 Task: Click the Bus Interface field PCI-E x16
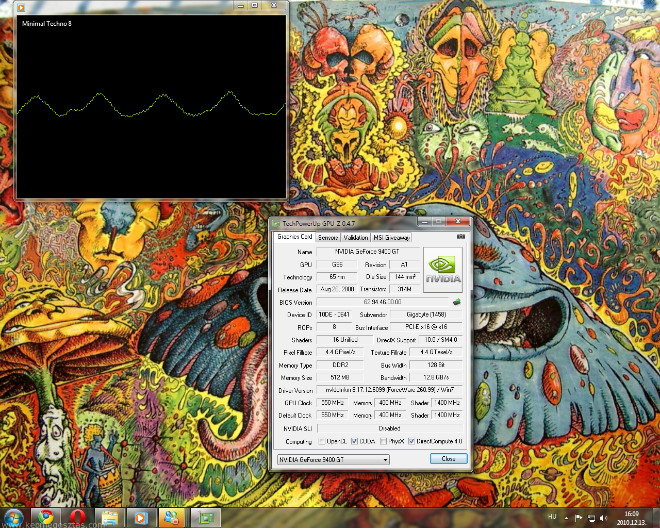[x=426, y=327]
